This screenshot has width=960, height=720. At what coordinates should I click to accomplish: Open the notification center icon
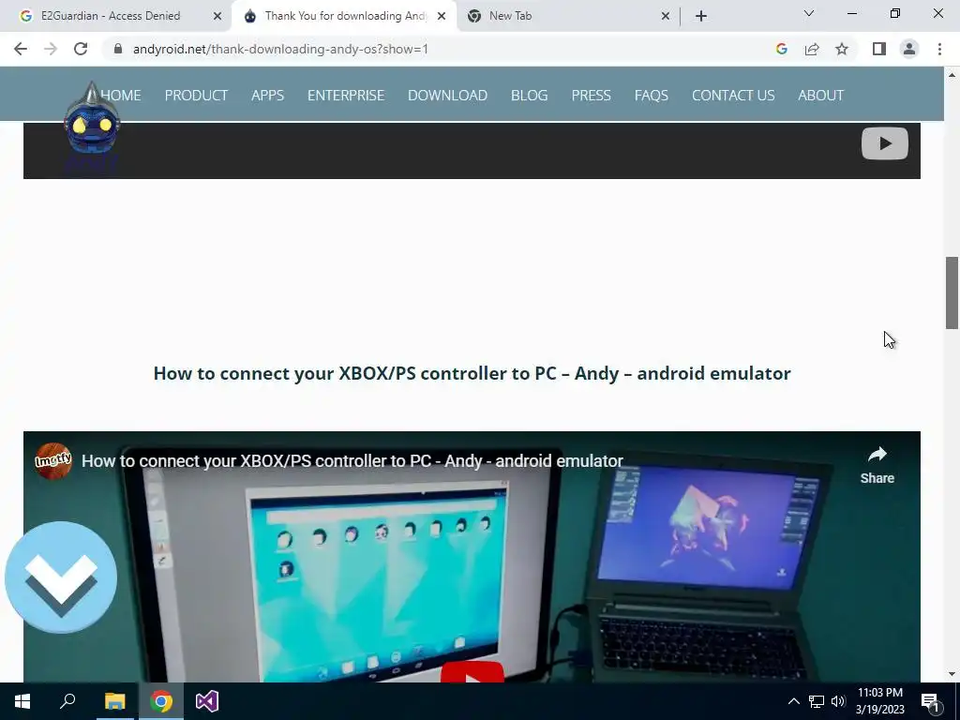click(x=931, y=701)
